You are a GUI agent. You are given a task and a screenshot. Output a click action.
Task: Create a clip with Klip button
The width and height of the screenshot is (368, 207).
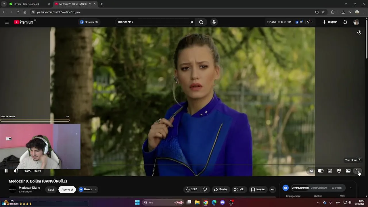pyautogui.click(x=239, y=189)
